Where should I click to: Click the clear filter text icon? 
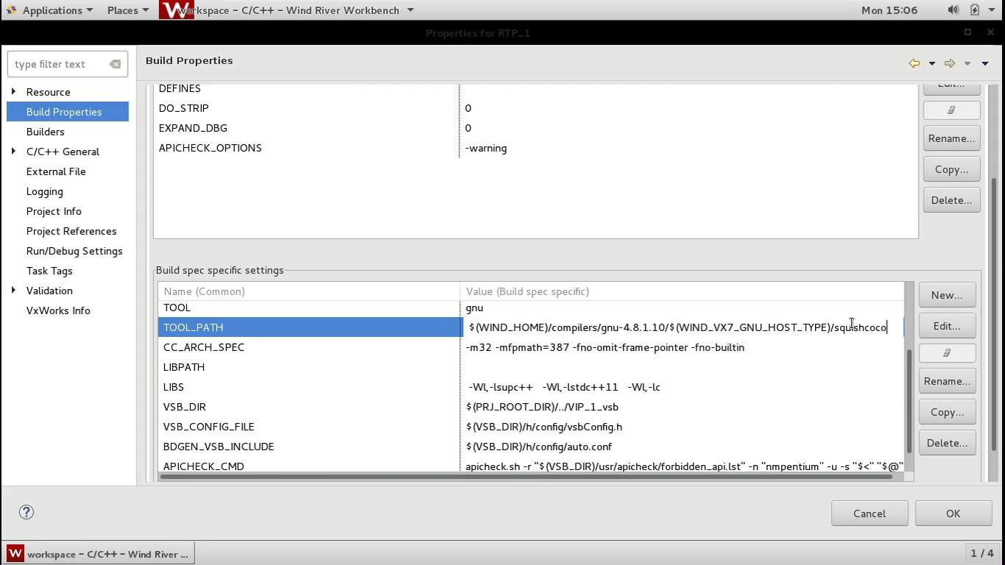pos(115,64)
